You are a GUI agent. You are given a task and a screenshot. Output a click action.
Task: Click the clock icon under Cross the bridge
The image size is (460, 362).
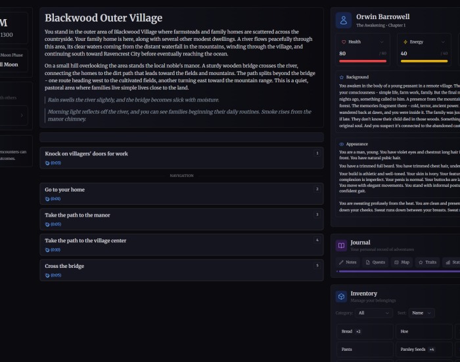47,275
